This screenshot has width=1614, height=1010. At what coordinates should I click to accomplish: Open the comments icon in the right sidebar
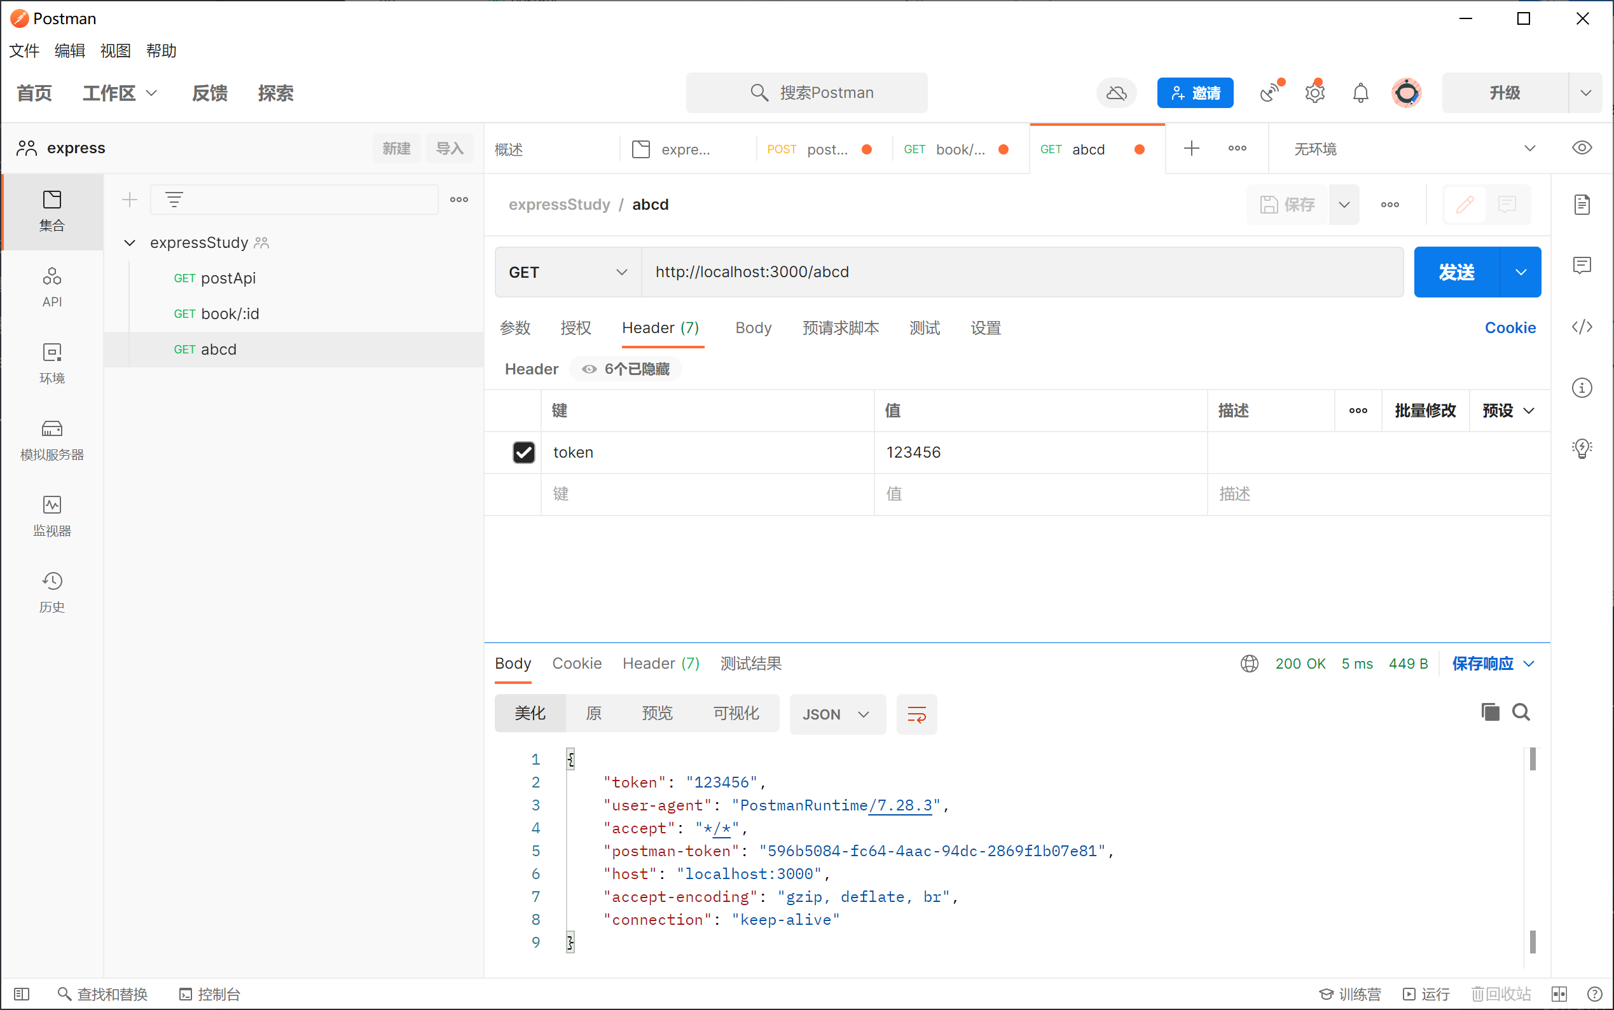1582,266
